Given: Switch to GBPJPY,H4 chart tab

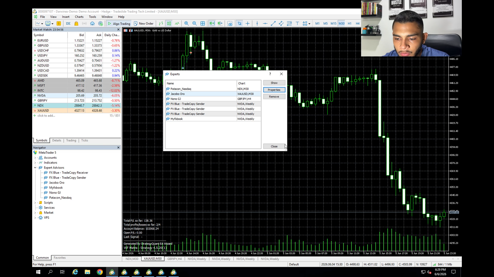Looking at the screenshot, I should coord(174,259).
